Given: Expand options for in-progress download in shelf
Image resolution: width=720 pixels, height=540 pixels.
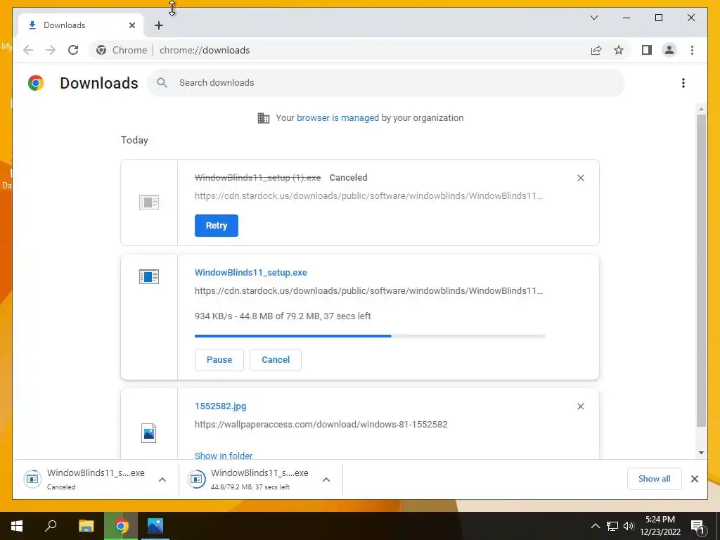Looking at the screenshot, I should pyautogui.click(x=326, y=480).
